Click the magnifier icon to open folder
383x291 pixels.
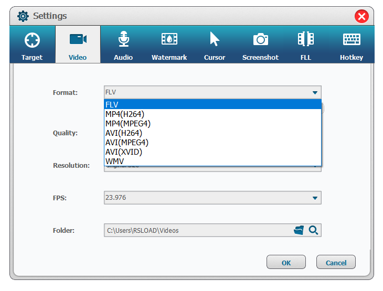(x=313, y=230)
